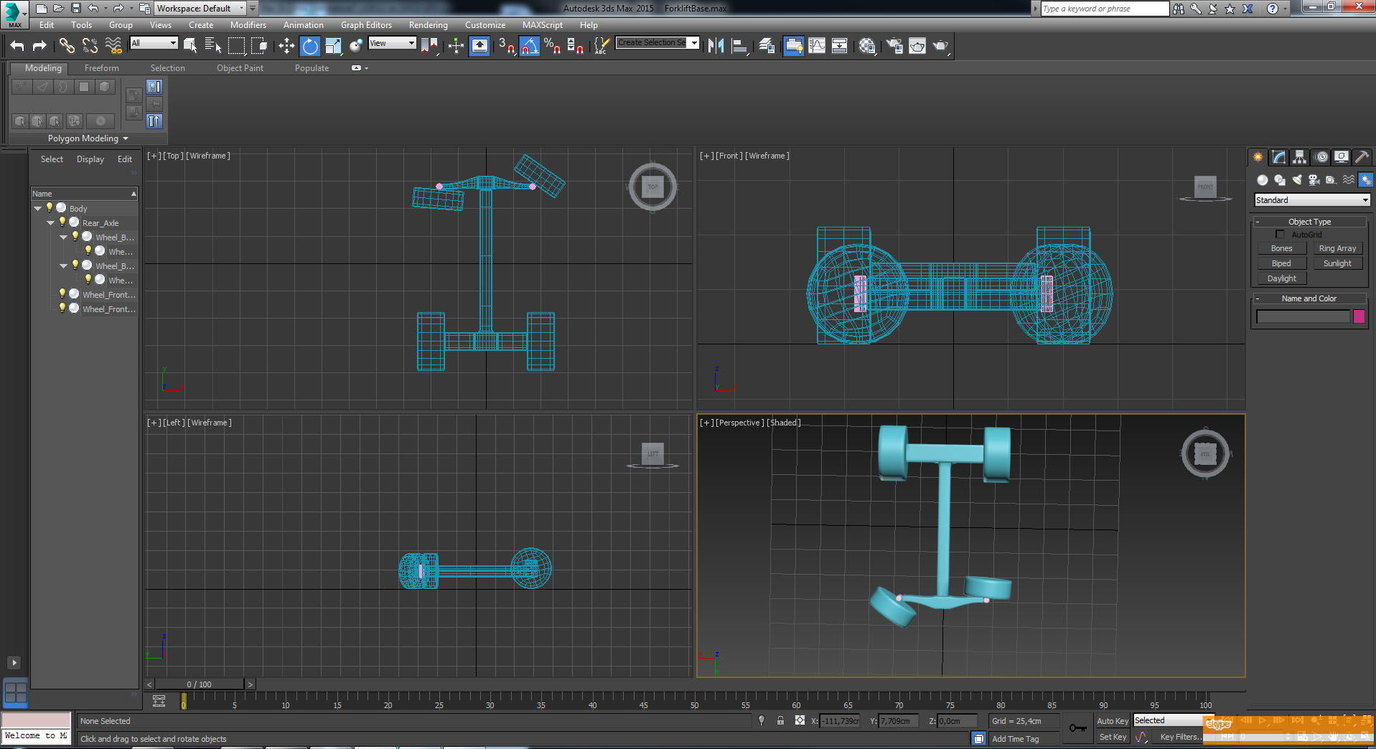The height and width of the screenshot is (749, 1376).
Task: Open the Material Editor icon
Action: click(867, 46)
